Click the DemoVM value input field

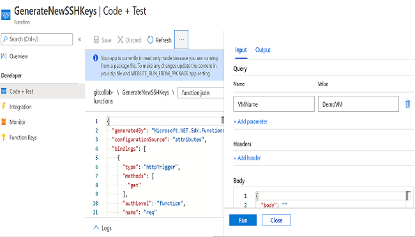[358, 104]
